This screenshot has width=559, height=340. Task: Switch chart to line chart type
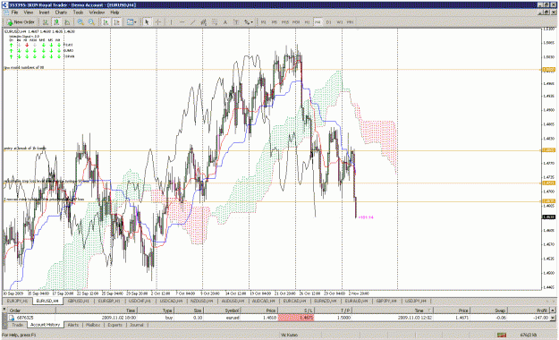(67, 22)
